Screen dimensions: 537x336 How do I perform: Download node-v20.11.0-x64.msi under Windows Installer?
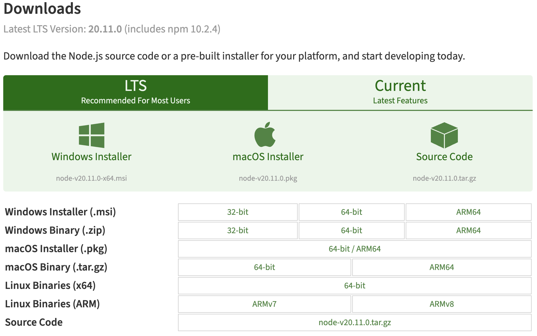point(91,178)
